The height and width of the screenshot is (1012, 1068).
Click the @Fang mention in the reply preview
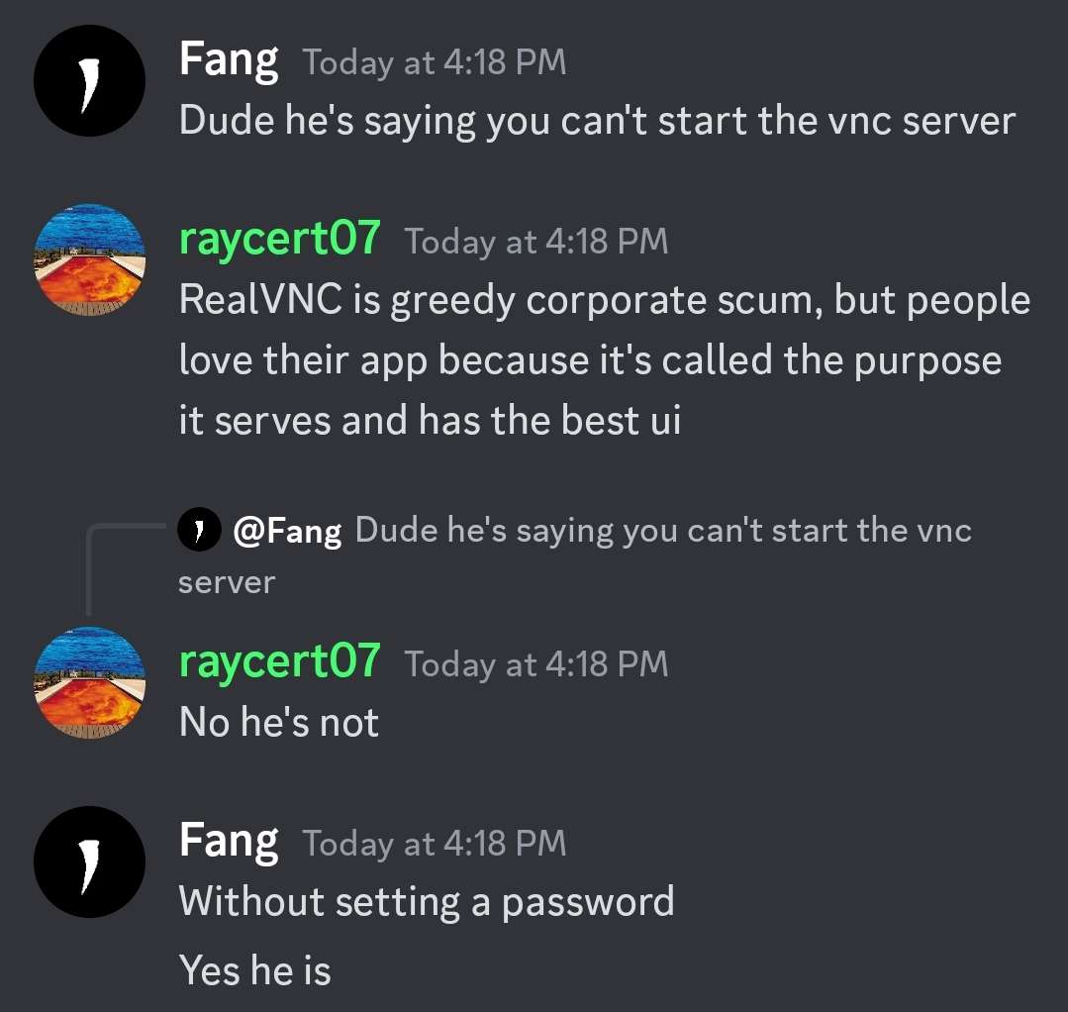tap(287, 531)
